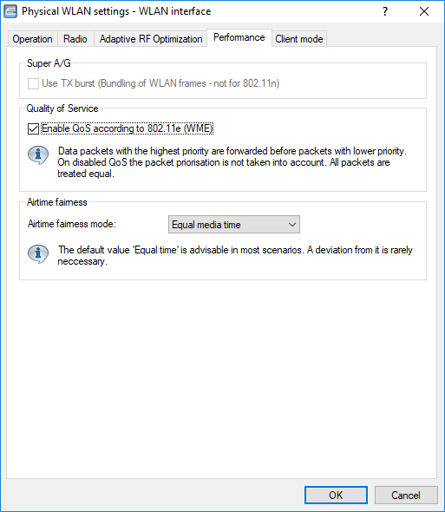Toggle the Use TX burst checkbox
Viewport: 445px width, 512px height.
tap(33, 83)
